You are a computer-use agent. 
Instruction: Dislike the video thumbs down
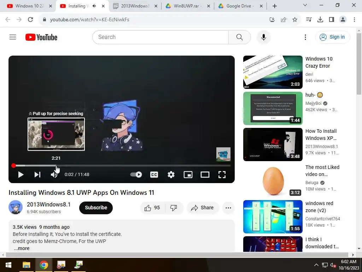coord(174,208)
